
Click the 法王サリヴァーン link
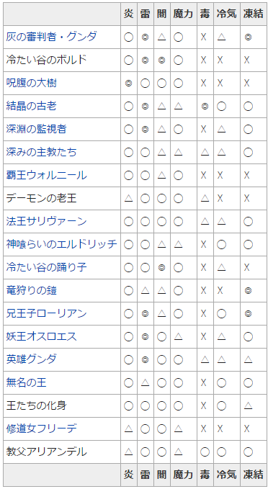[x=47, y=221]
